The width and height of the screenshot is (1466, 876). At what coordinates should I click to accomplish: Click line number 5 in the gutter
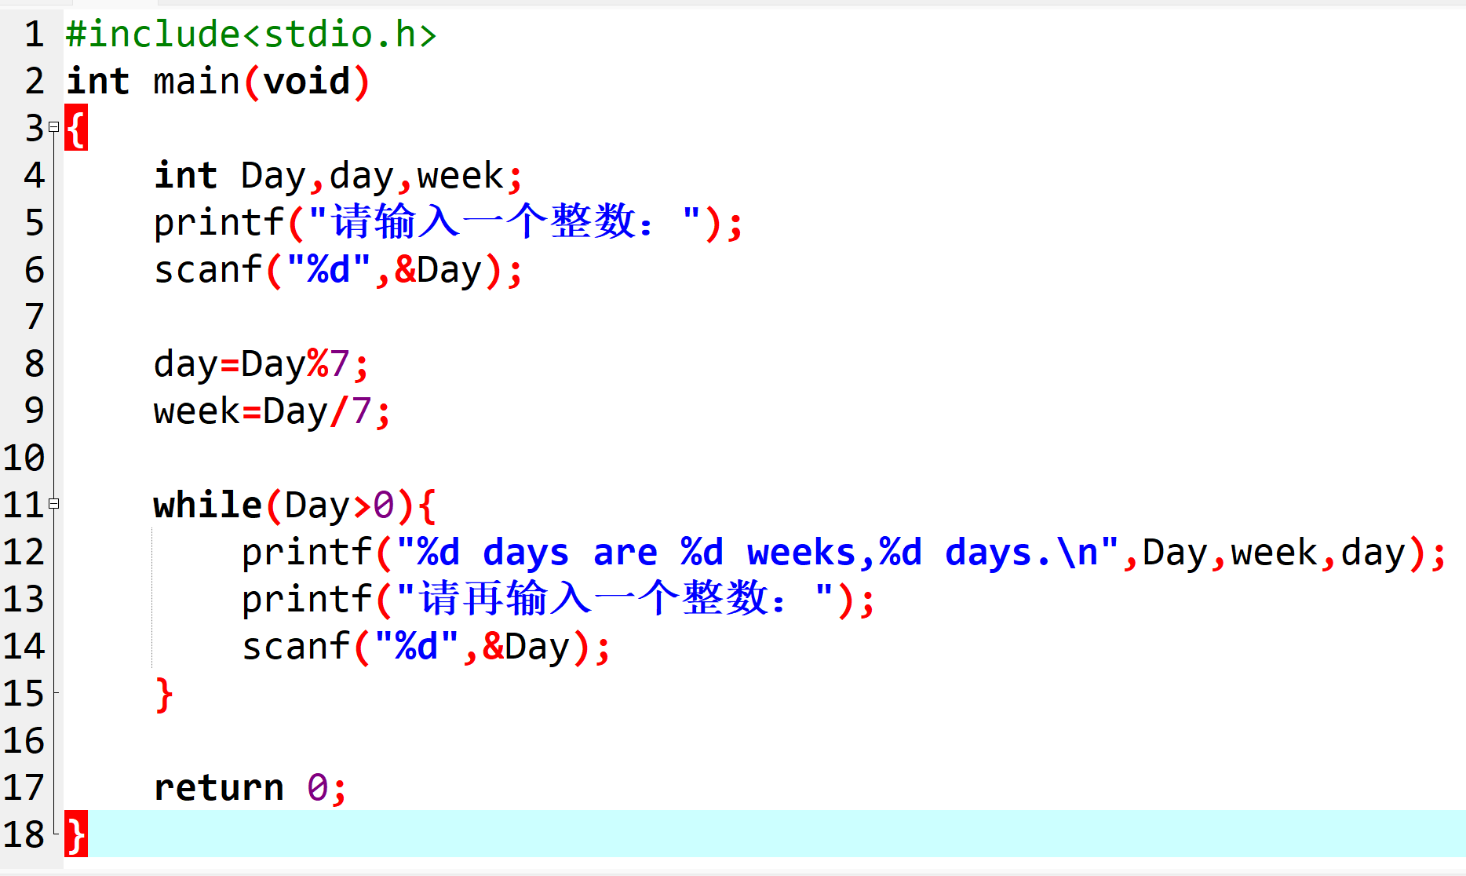tap(34, 222)
